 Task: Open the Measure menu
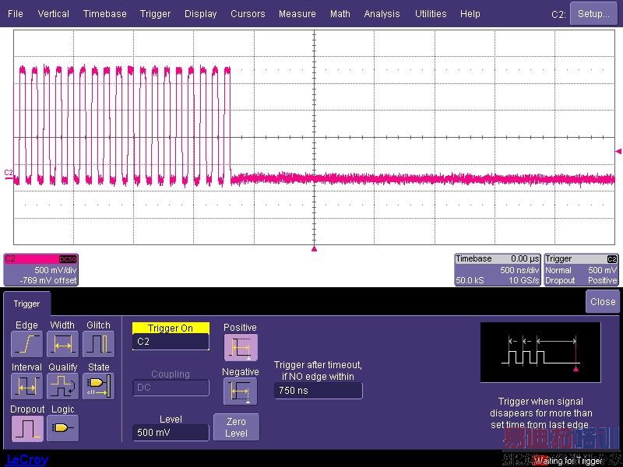(297, 14)
